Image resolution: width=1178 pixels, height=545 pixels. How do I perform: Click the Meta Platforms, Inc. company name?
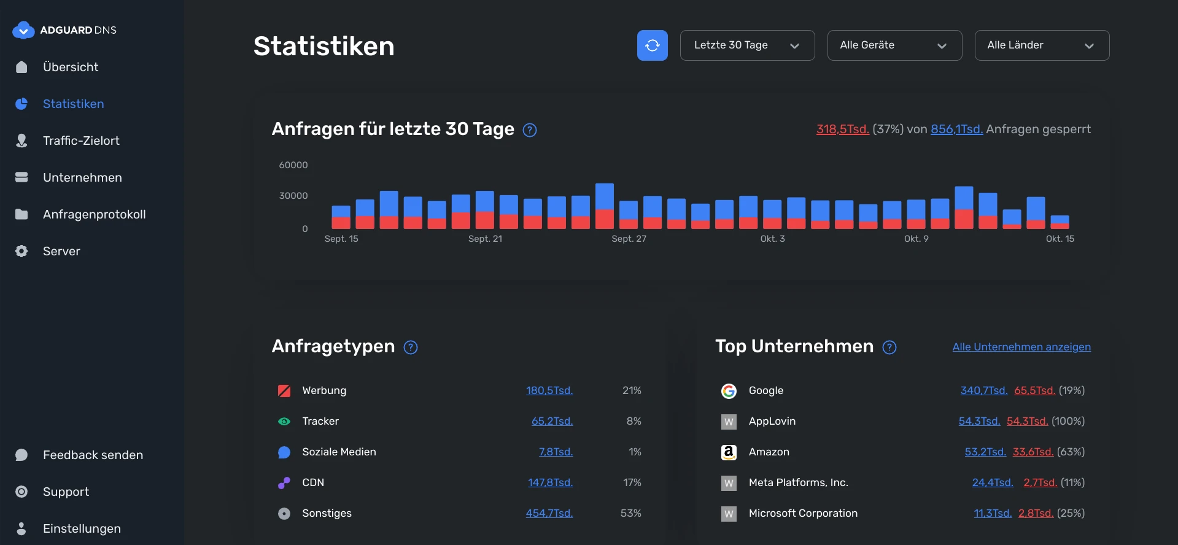(799, 482)
